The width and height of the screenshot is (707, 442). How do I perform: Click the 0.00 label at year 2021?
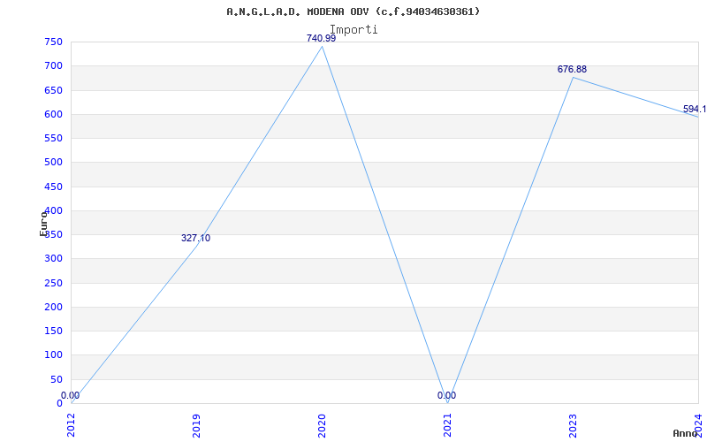pos(446,395)
